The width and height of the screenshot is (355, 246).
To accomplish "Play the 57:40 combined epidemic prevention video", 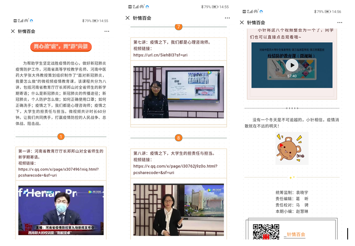I will pos(292,65).
